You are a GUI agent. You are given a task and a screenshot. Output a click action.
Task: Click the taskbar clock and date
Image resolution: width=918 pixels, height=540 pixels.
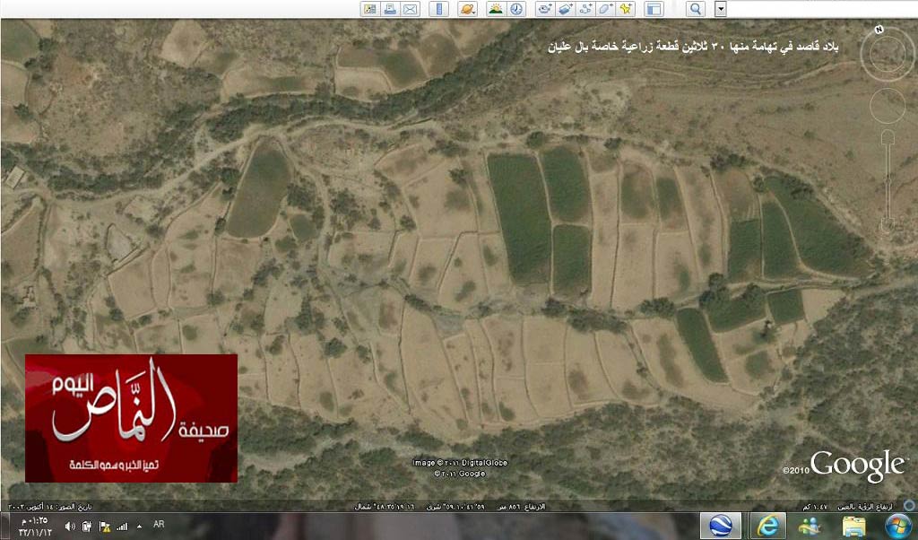point(34,526)
